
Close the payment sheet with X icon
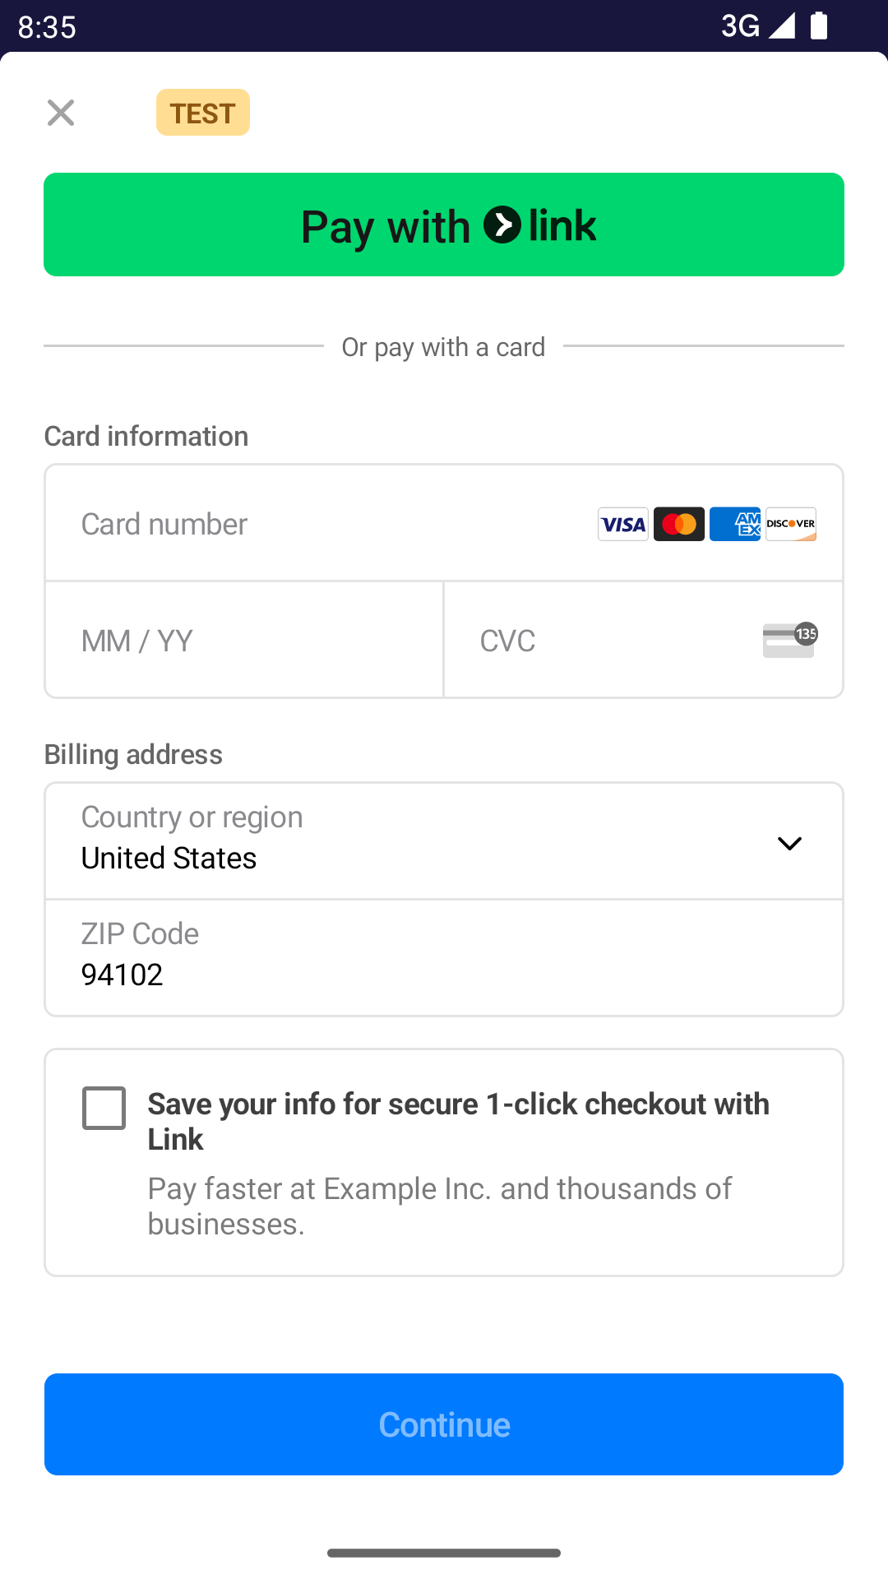(x=61, y=113)
